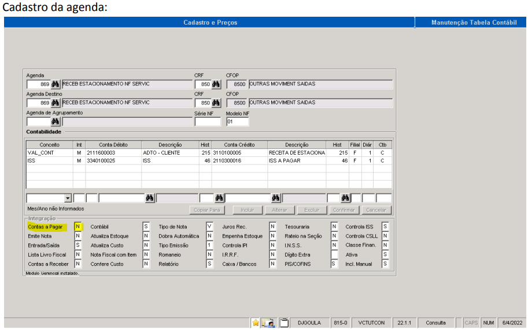Click the credit Hist search binoculars in the entry row
Viewport: 528px width, 330px height.
(x=345, y=198)
